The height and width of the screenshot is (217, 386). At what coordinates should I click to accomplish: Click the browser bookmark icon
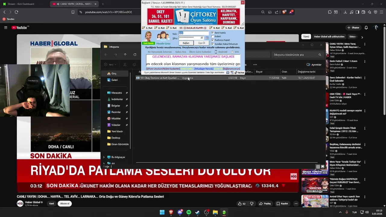point(73,12)
